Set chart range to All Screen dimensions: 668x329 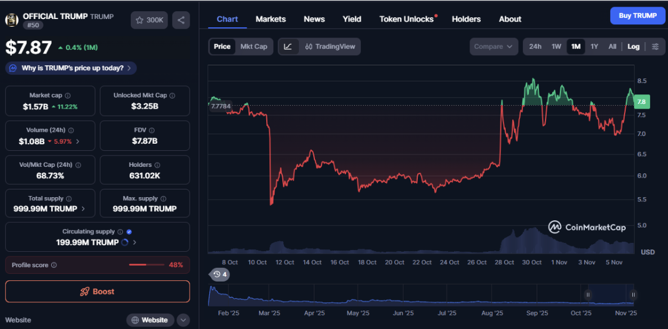click(x=612, y=46)
